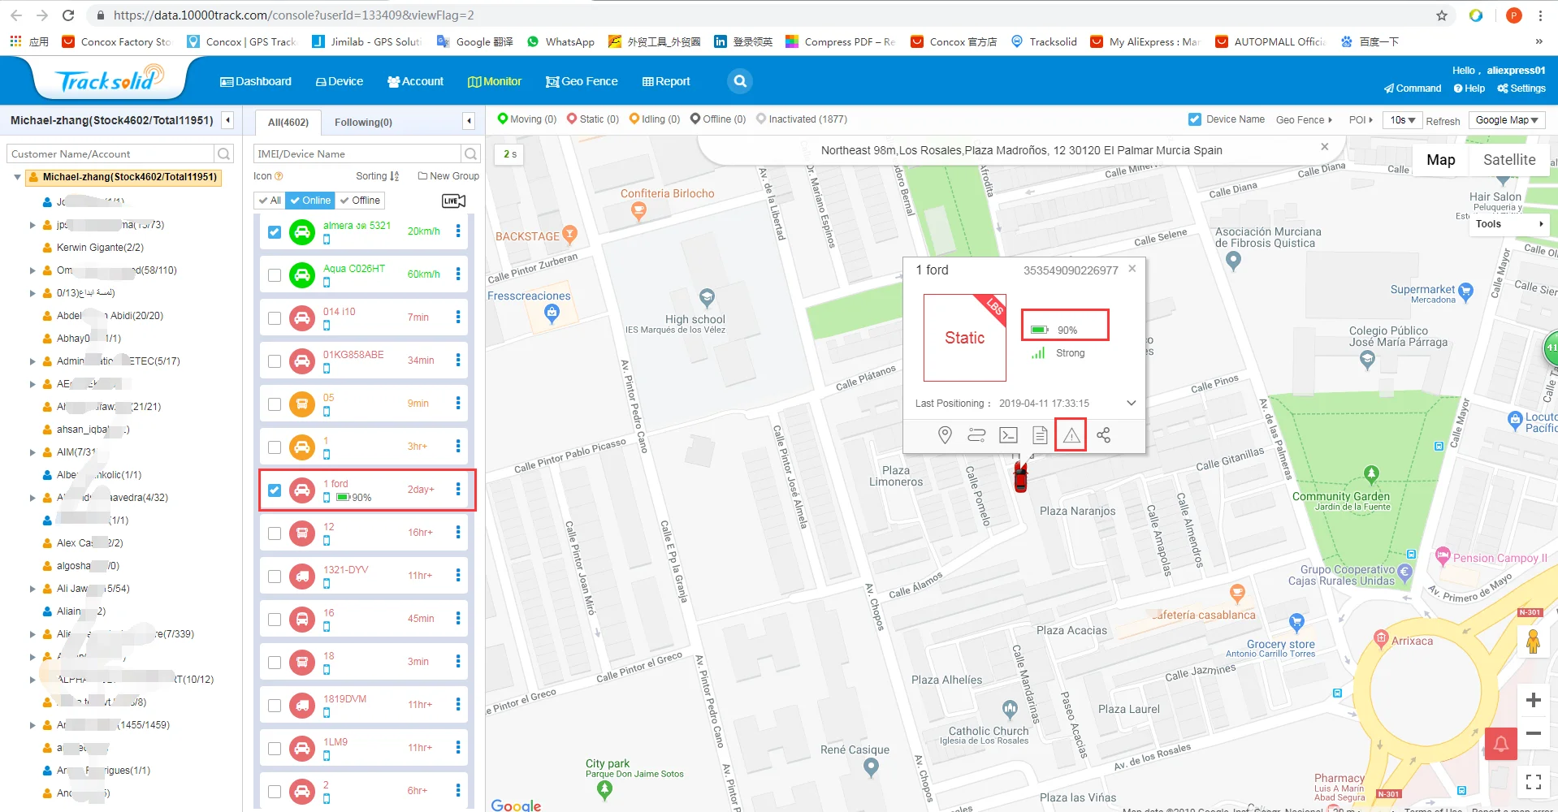Expand the map Tools menu
This screenshot has width=1558, height=812.
(1509, 224)
